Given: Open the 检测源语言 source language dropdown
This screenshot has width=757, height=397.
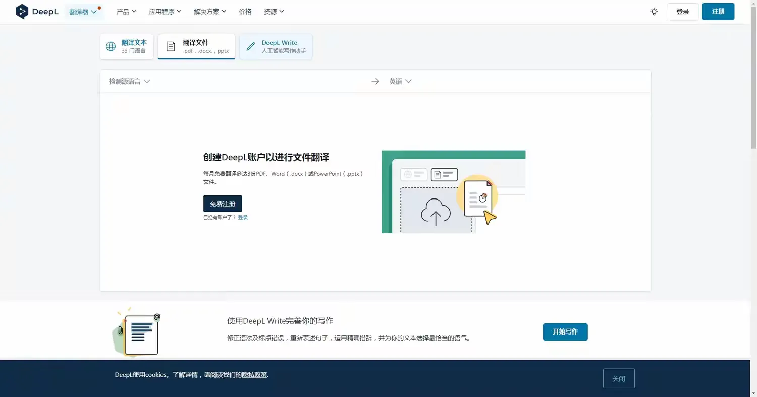Looking at the screenshot, I should (130, 81).
